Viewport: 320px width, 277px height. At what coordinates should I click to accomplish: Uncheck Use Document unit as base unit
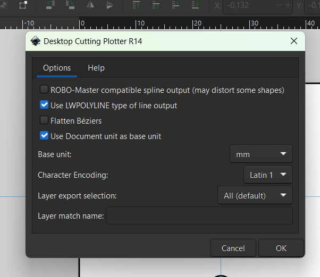pyautogui.click(x=44, y=135)
